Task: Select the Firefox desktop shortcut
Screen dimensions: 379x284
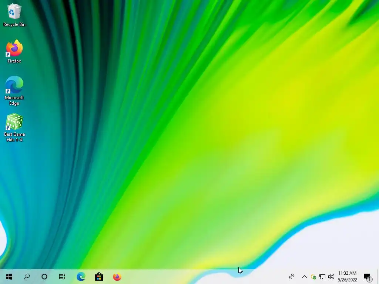Action: pyautogui.click(x=14, y=51)
